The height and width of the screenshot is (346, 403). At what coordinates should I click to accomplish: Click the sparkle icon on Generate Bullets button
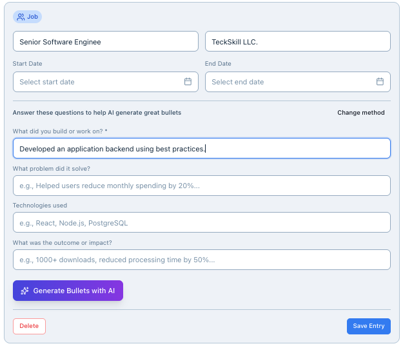pos(25,291)
